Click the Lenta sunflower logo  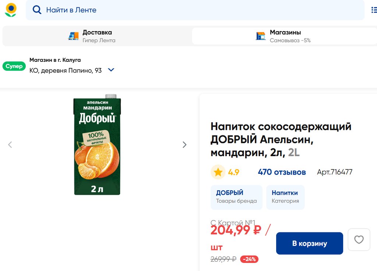pos(11,10)
